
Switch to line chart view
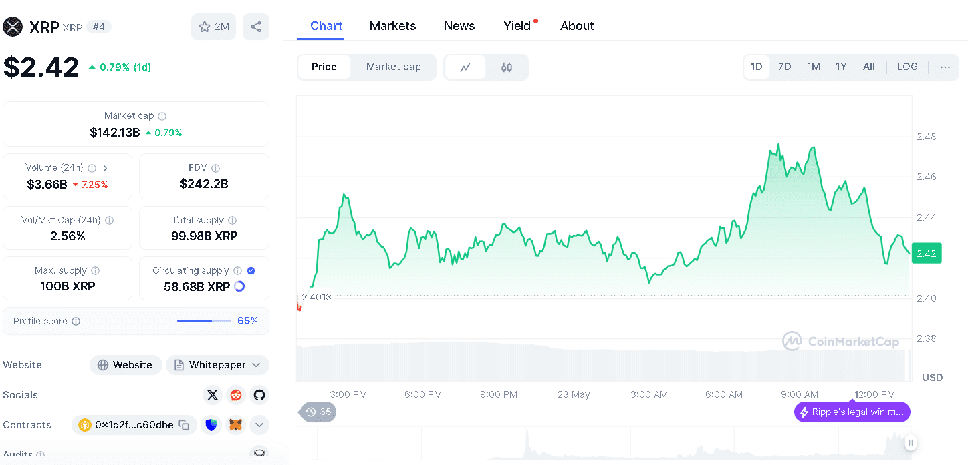465,67
